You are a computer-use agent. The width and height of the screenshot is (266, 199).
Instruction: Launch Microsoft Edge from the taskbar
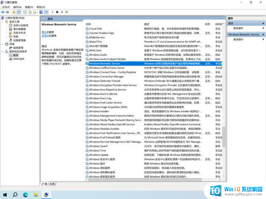25,195
